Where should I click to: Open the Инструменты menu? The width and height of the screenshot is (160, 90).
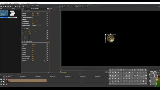point(28,3)
